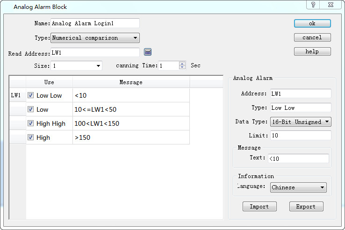
Task: Open the help button
Action: (x=312, y=51)
